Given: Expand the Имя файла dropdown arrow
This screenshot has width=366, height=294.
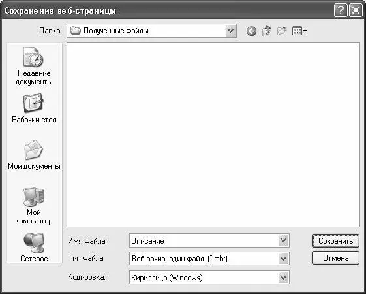Looking at the screenshot, I should point(283,240).
